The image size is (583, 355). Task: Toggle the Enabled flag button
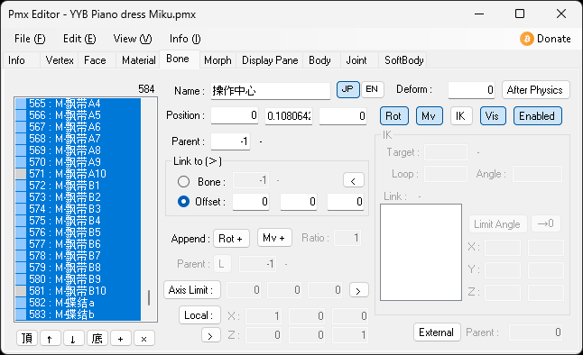coord(537,116)
